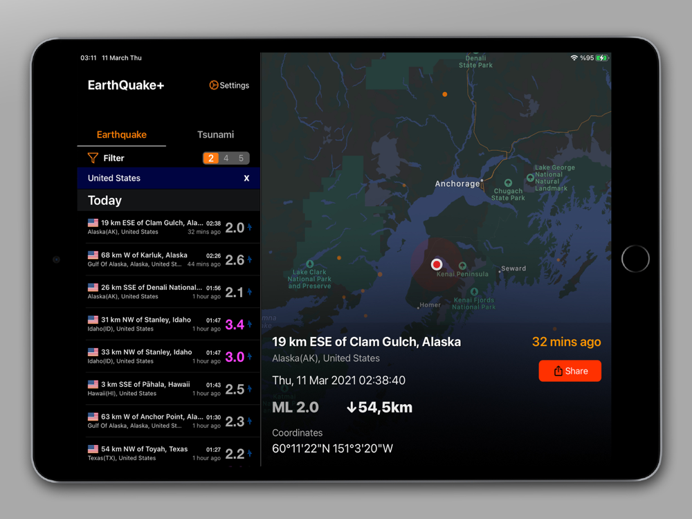The image size is (692, 519).
Task: Select magnitude filter 4
Action: click(x=226, y=158)
